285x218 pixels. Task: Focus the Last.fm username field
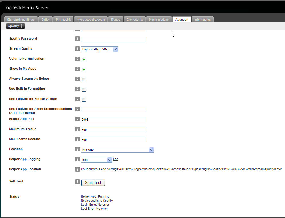pyautogui.click(x=114, y=110)
